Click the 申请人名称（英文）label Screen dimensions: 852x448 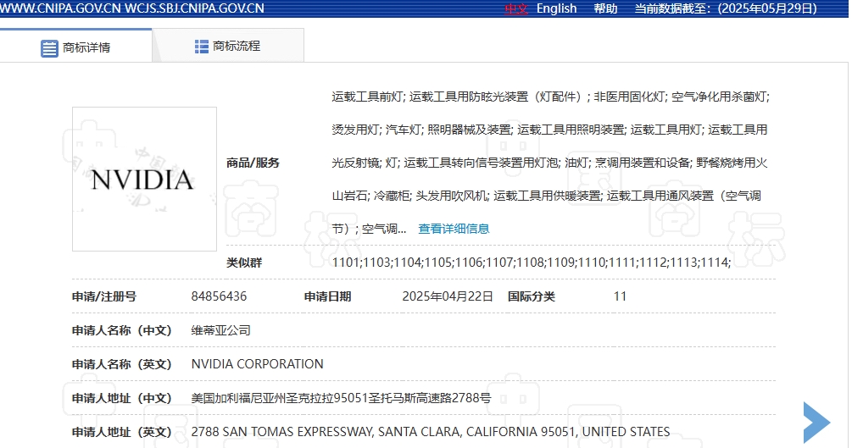[x=122, y=364]
